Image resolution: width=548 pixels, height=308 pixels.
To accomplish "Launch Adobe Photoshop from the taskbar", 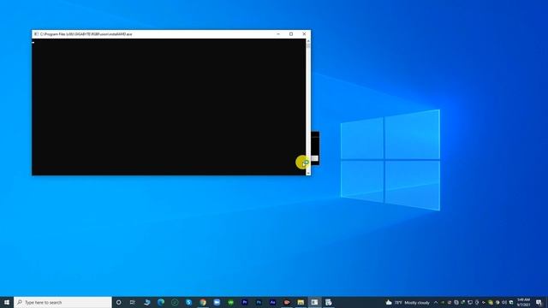I will 259,302.
